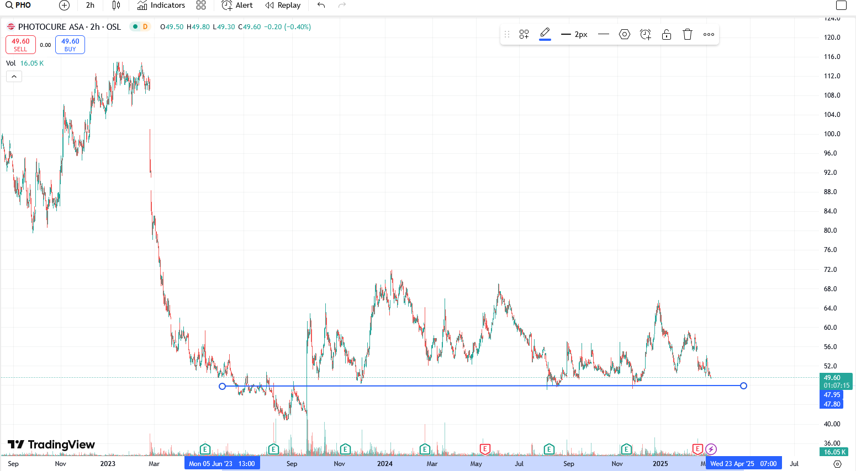Open more options three-dot menu
This screenshot has height=471, width=856.
[x=709, y=34]
